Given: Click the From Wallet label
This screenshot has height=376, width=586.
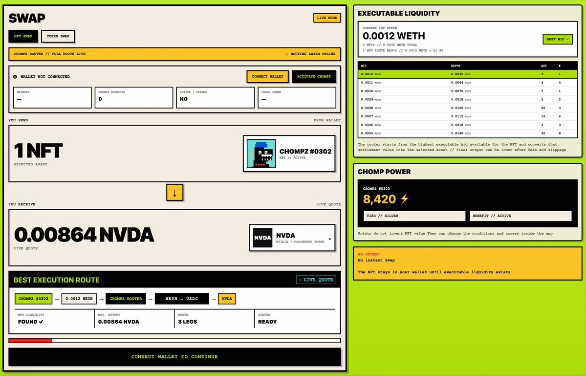Looking at the screenshot, I should coord(327,120).
